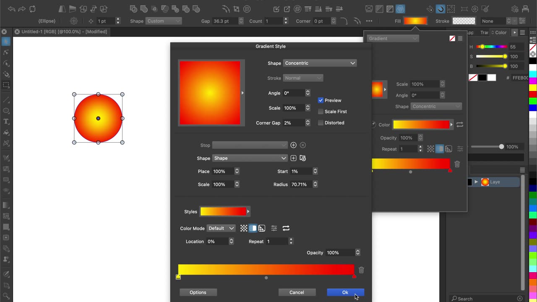Toggle the checkerboard transparency option in the dialog
537x302 pixels.
[x=244, y=228]
